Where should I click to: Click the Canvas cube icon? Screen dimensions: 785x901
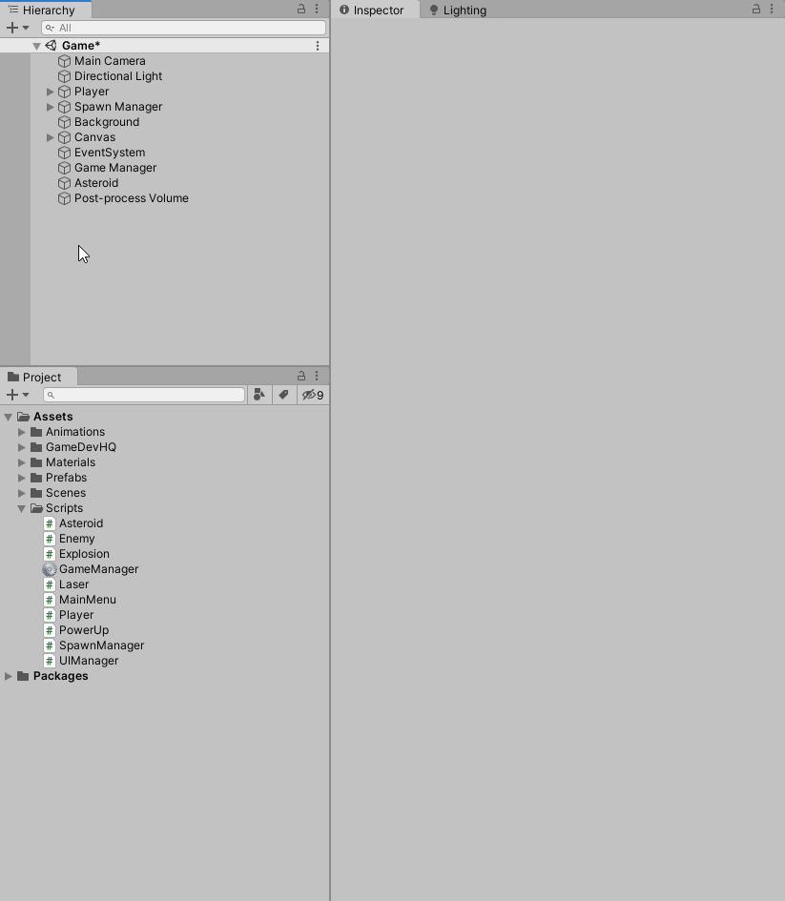[x=64, y=137]
